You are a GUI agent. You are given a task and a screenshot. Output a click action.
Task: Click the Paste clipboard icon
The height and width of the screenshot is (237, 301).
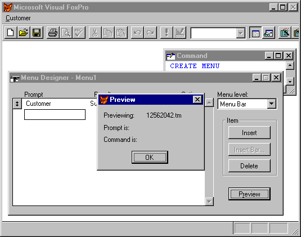point(121,33)
